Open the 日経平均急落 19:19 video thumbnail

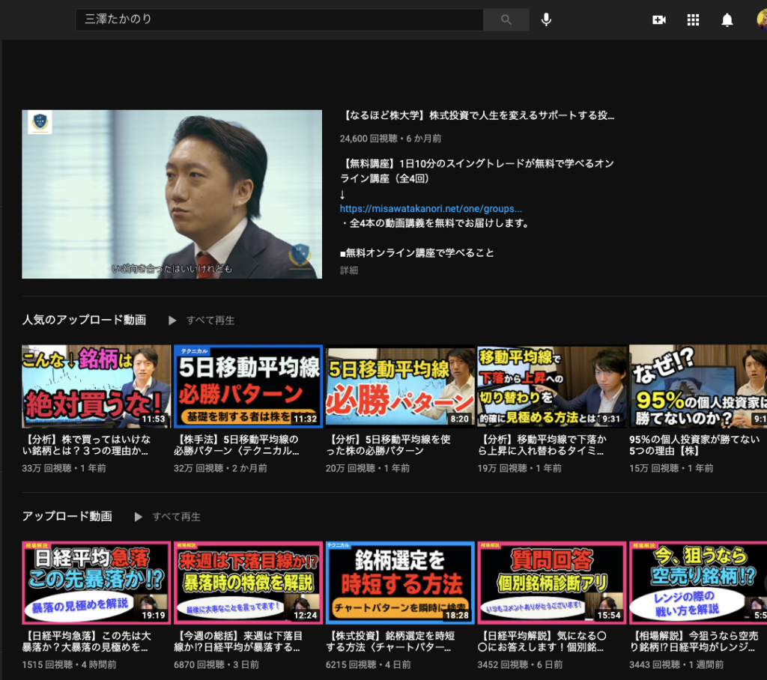point(97,583)
